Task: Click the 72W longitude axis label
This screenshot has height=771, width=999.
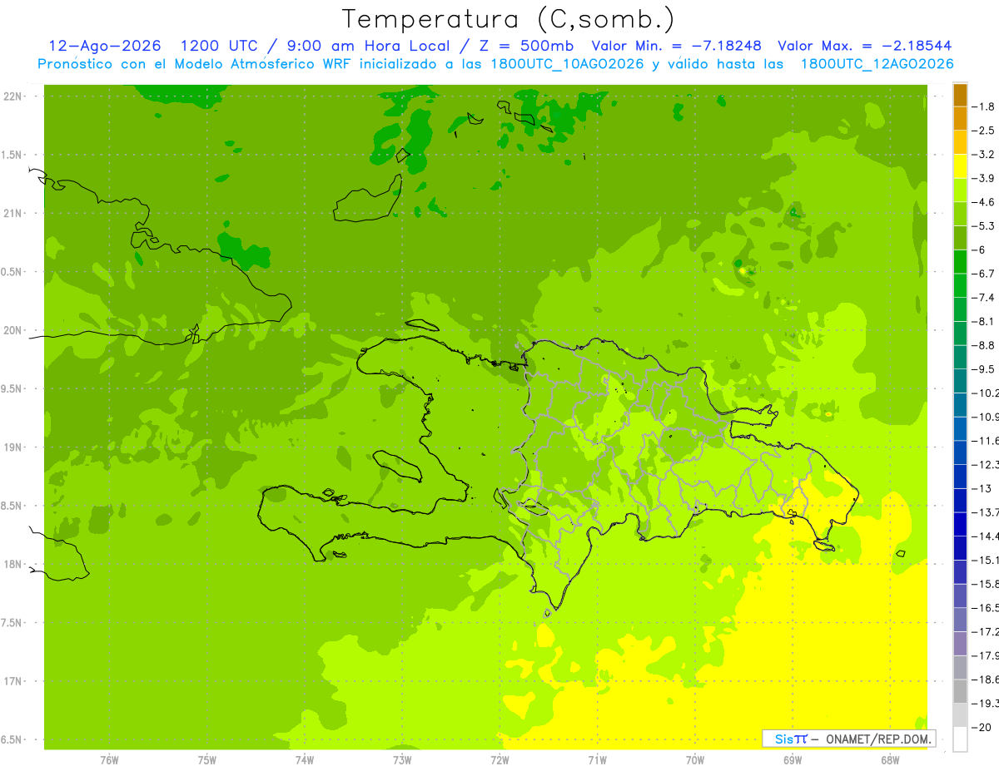Action: tap(499, 760)
